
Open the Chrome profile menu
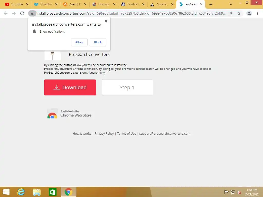pos(249,13)
